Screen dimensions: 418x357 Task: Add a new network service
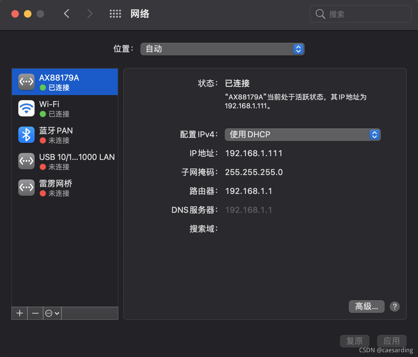coord(19,313)
